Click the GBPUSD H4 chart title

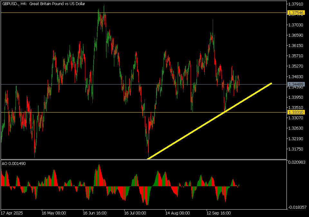[x=43, y=4]
